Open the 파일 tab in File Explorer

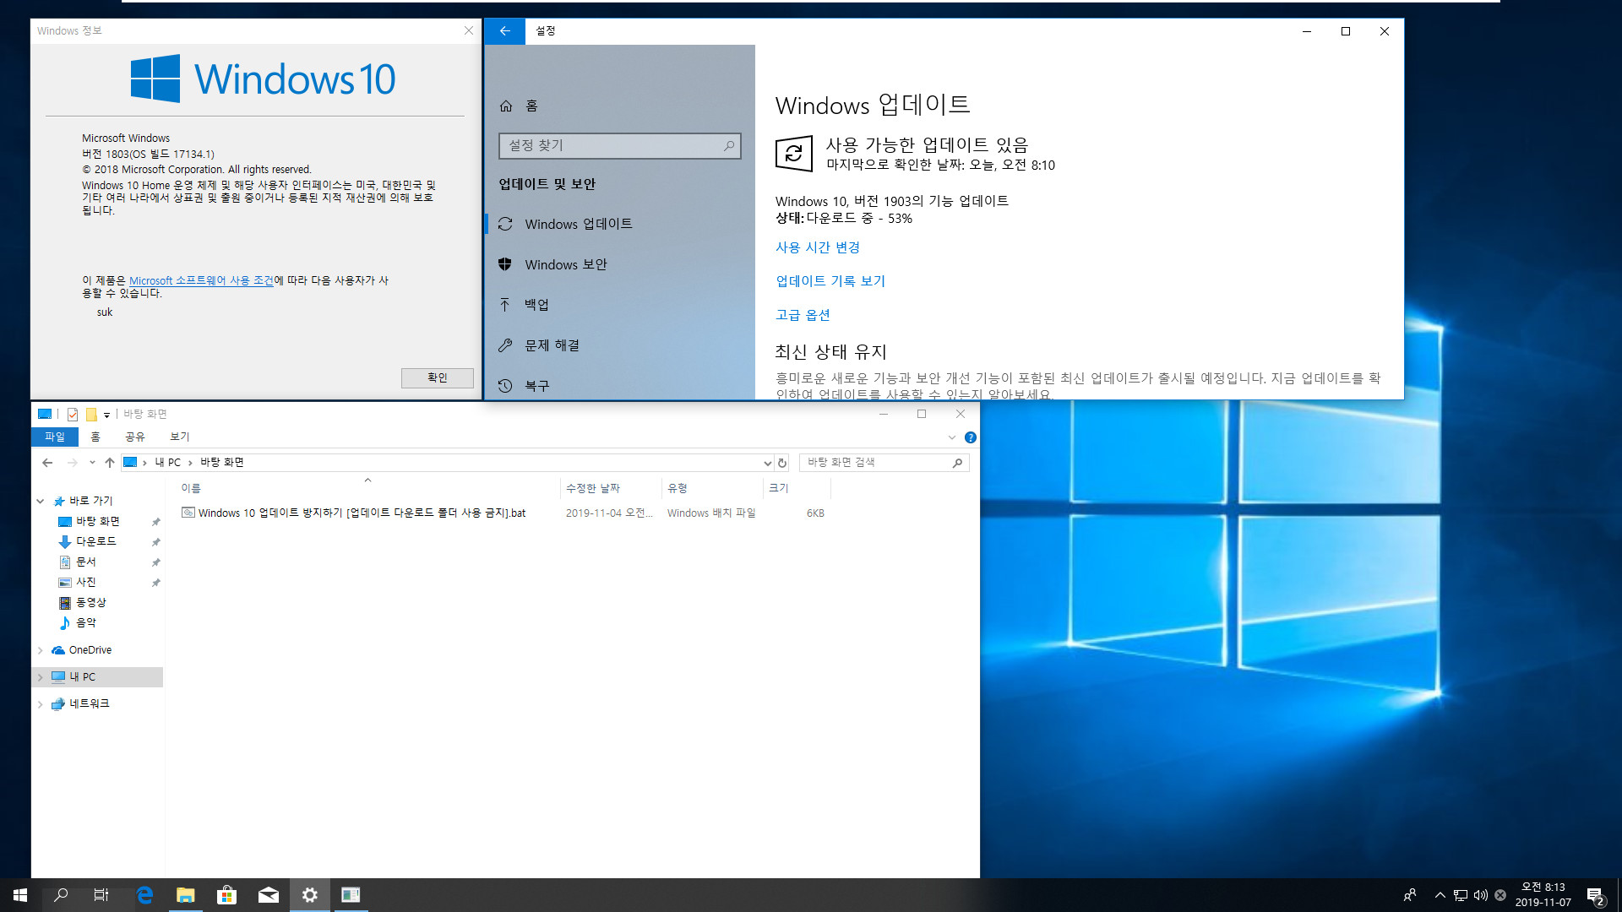pos(55,437)
